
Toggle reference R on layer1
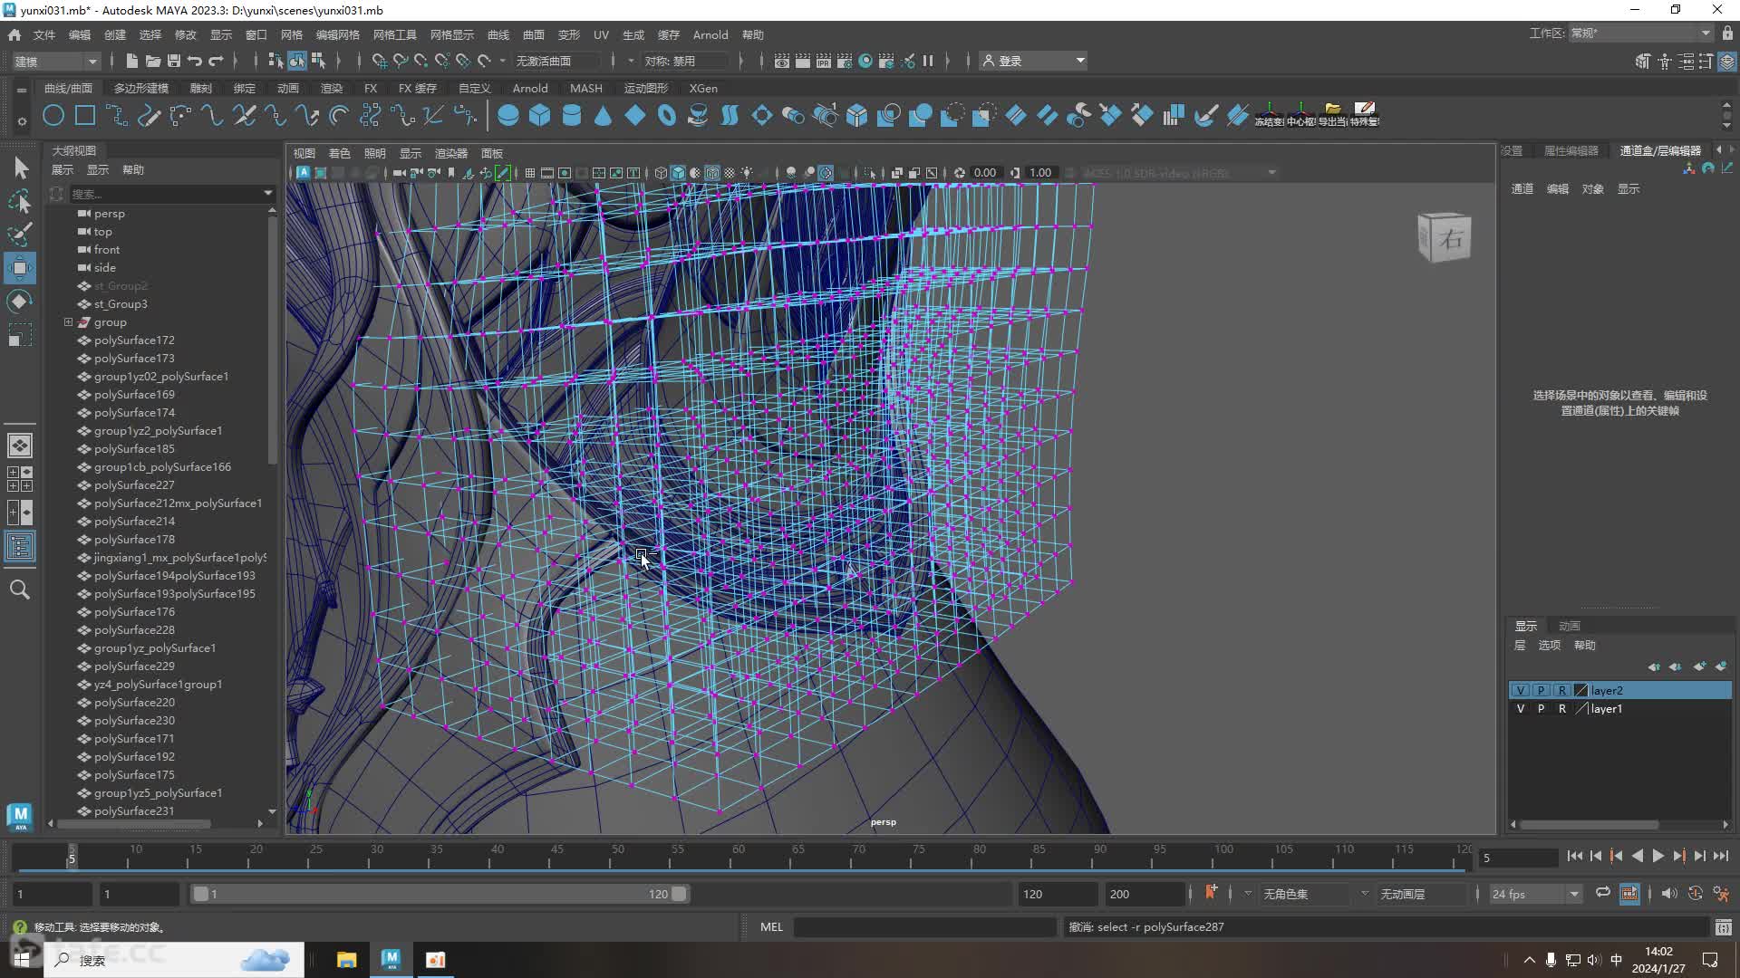point(1562,709)
